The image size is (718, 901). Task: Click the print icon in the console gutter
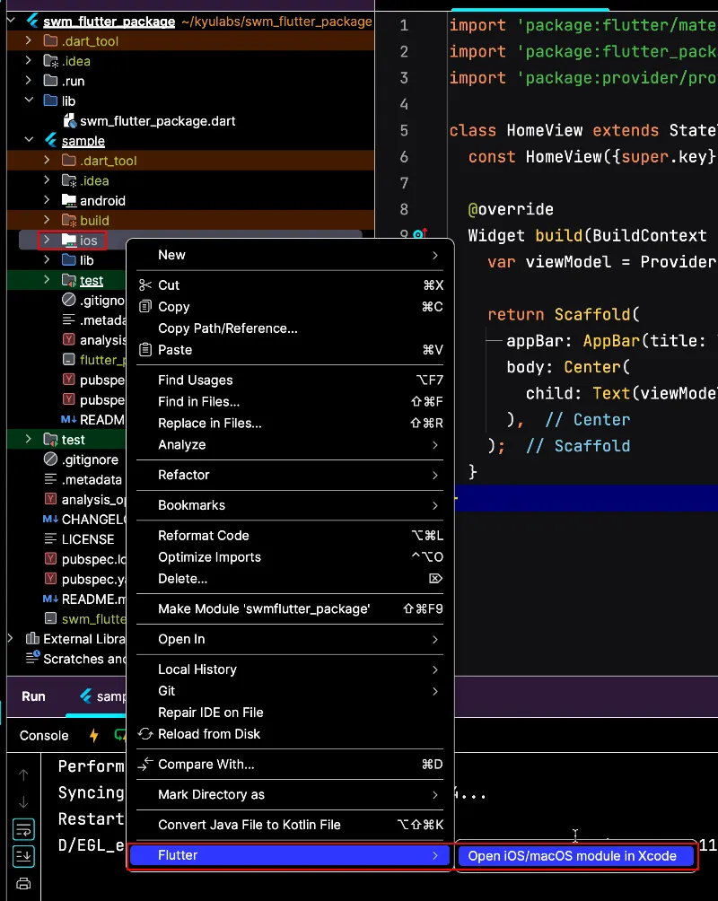23,884
